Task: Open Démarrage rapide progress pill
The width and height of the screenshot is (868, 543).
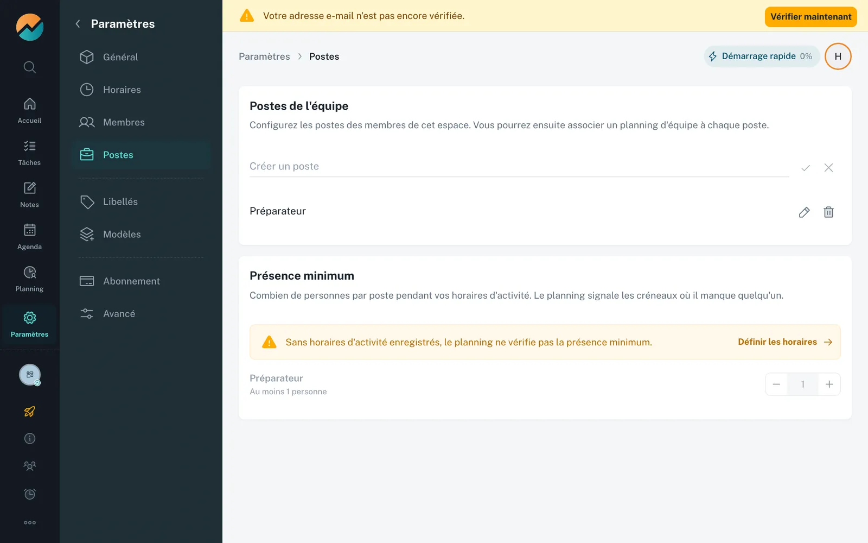Action: (762, 56)
